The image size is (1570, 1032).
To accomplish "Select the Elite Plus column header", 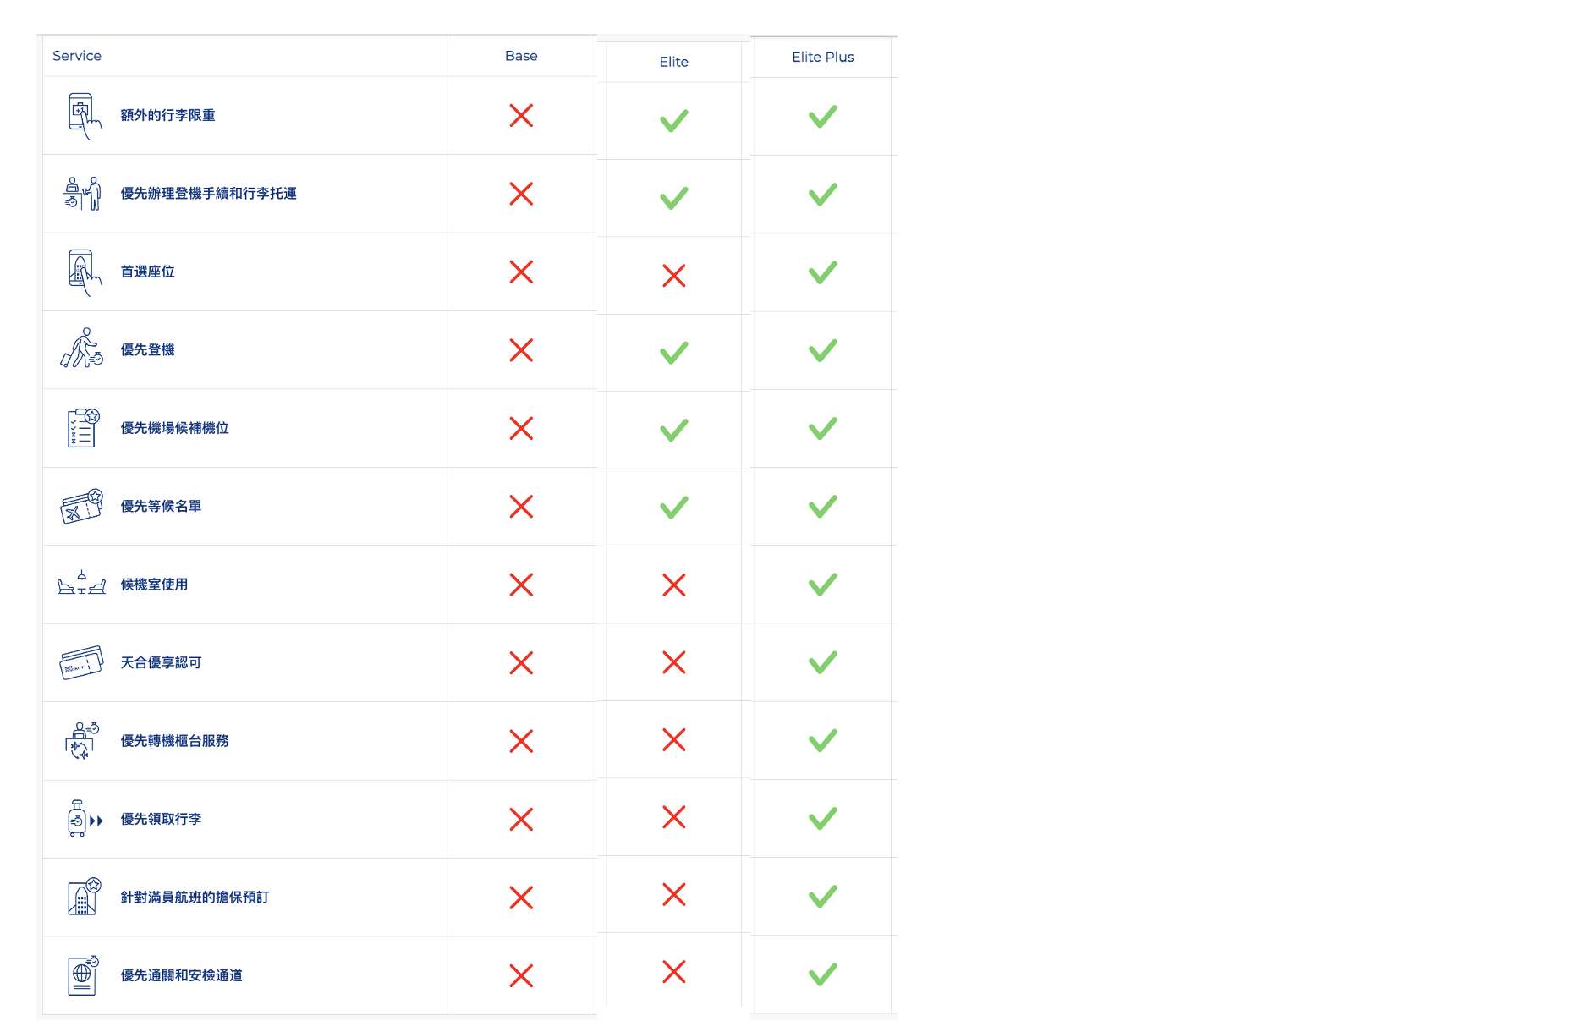I will tap(822, 57).
